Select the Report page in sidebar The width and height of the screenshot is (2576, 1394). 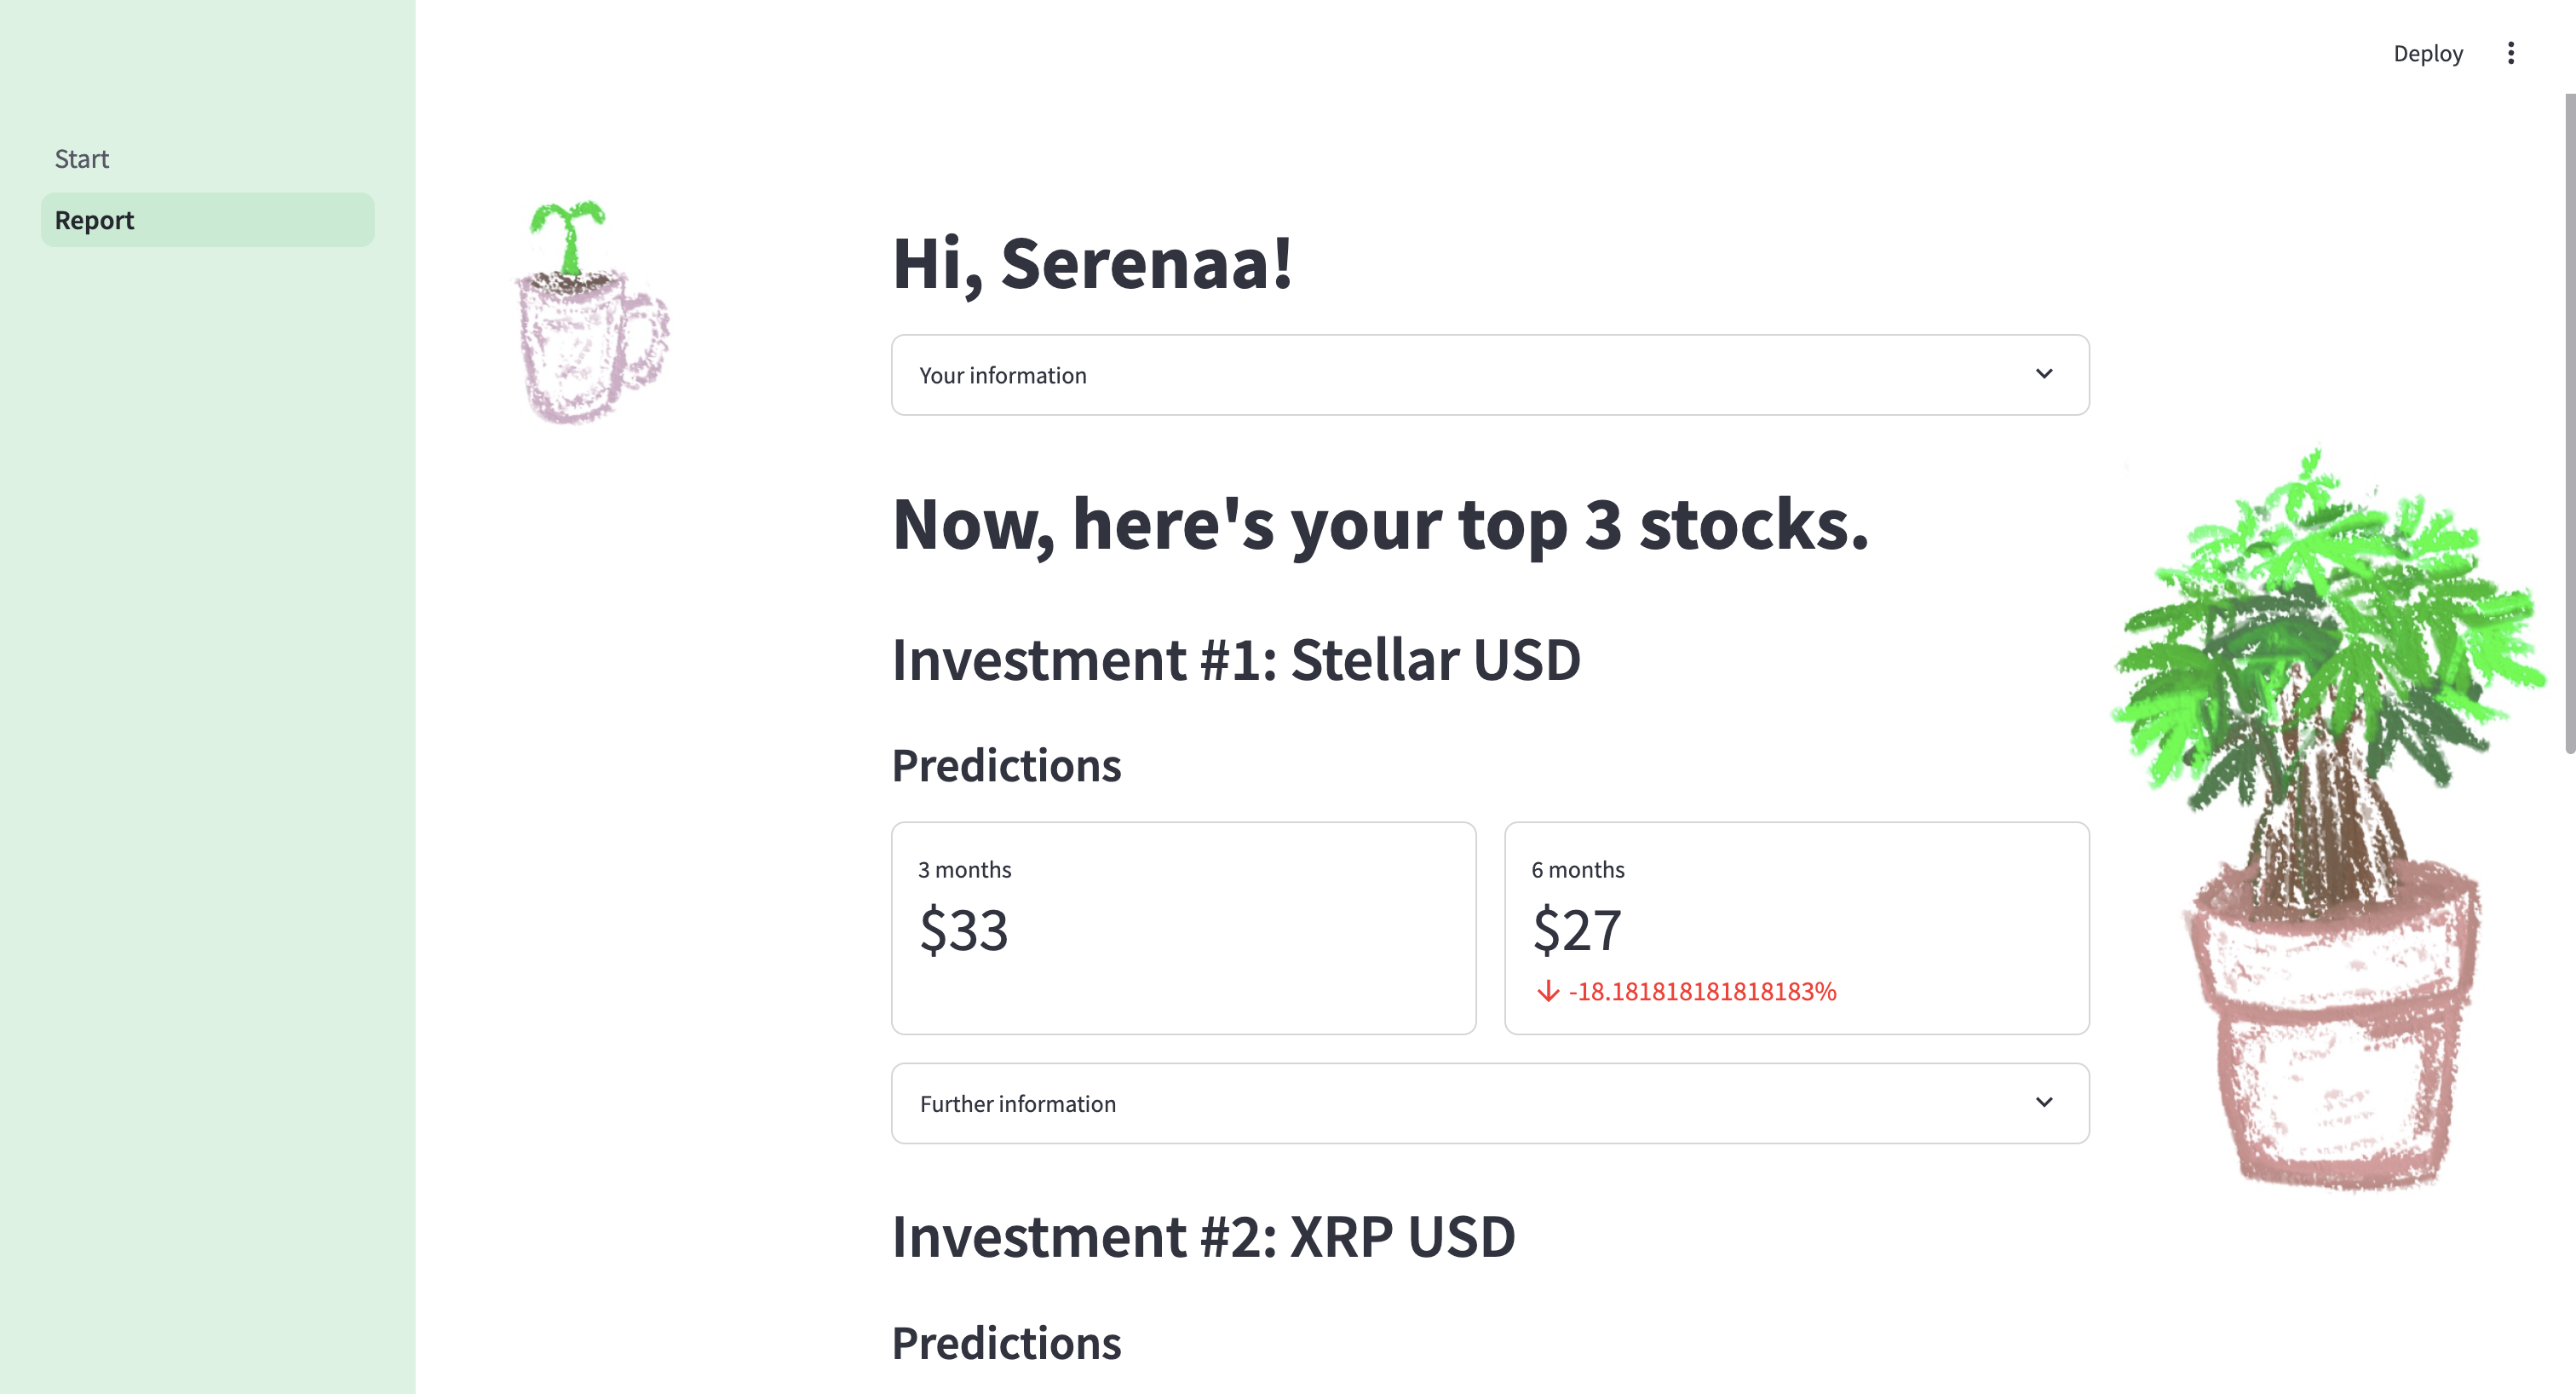point(94,220)
